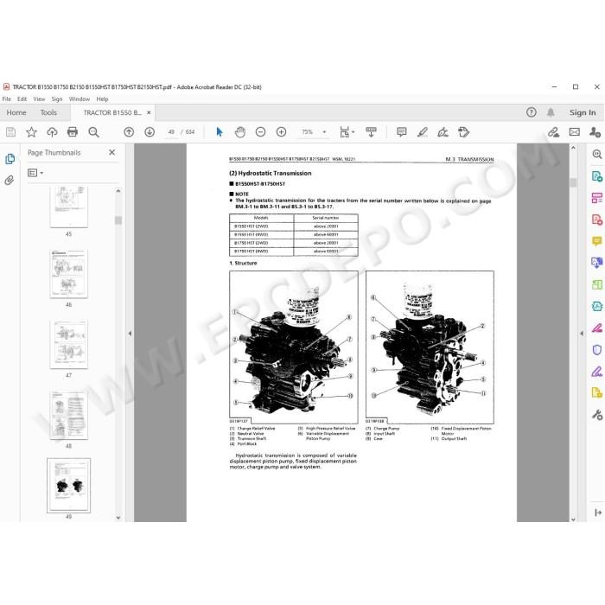Open the View menu
The width and height of the screenshot is (605, 605).
point(39,99)
